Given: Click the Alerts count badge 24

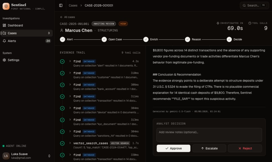Looking at the screenshot, I should click(x=48, y=41).
